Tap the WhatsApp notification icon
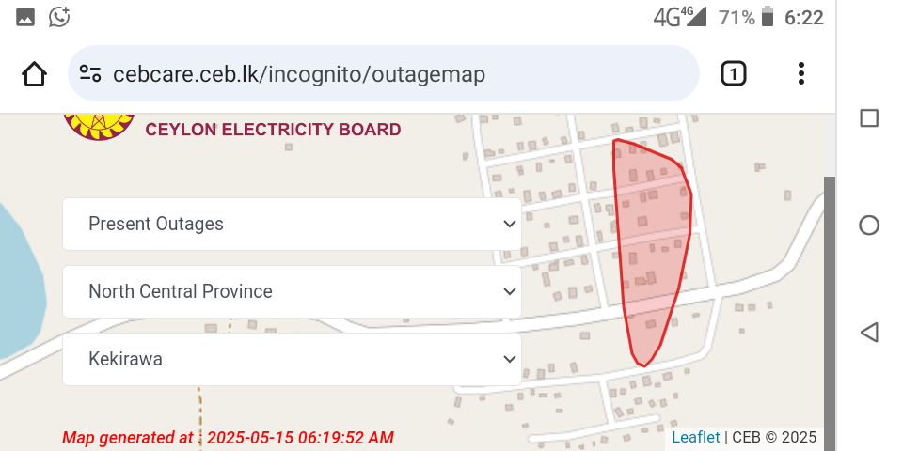Screen dimensions: 903x451 pos(59,17)
